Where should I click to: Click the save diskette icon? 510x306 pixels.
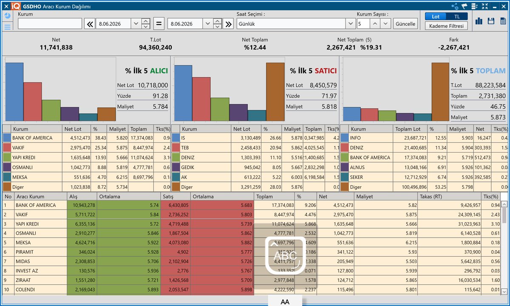click(x=491, y=21)
